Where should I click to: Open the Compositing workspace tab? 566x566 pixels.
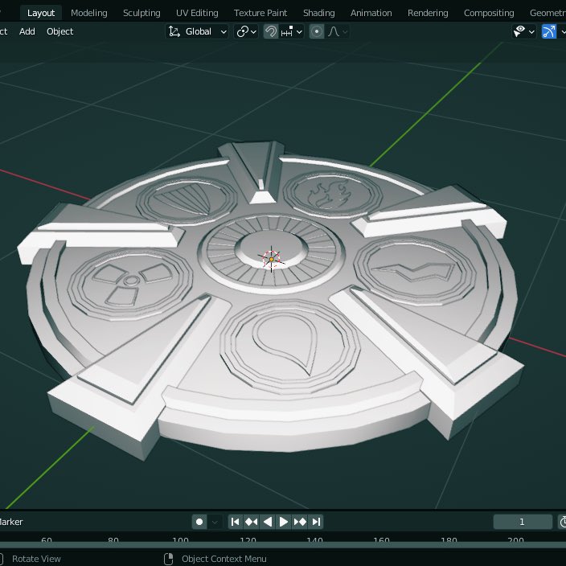(x=489, y=13)
